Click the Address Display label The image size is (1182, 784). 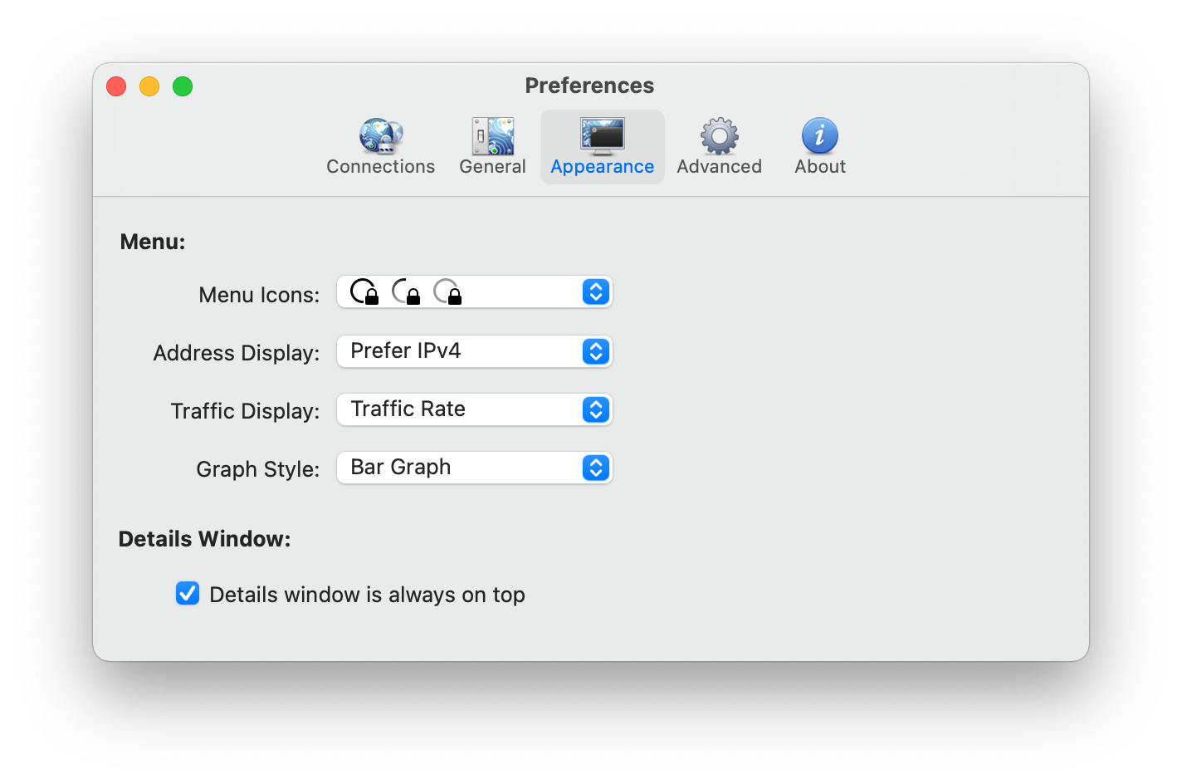[237, 353]
